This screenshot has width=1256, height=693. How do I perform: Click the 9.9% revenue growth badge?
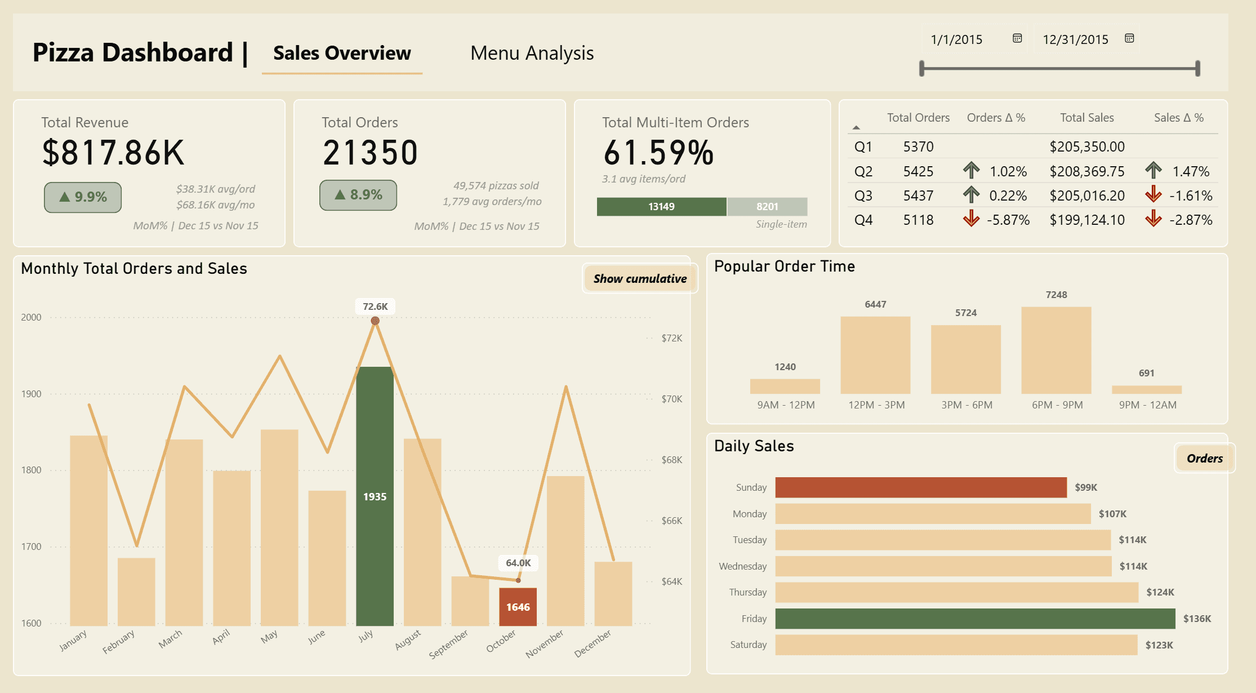click(83, 197)
